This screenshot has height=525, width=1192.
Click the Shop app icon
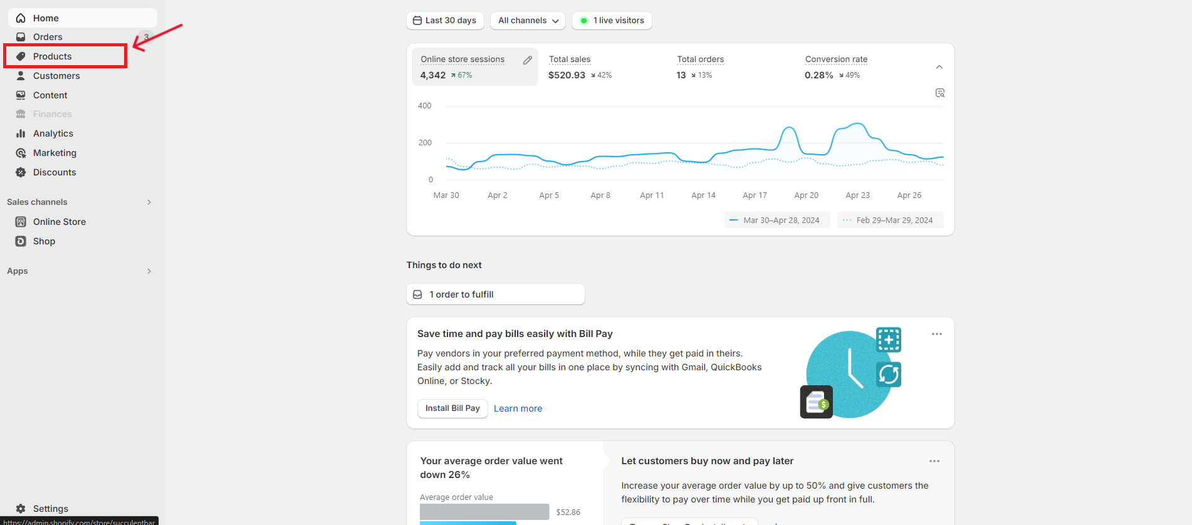click(x=21, y=241)
